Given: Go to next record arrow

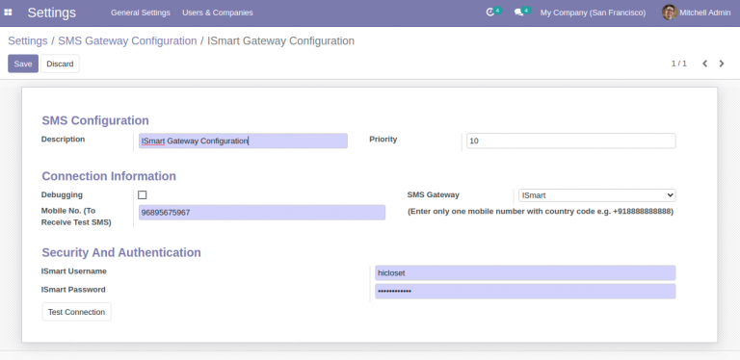Looking at the screenshot, I should [722, 64].
